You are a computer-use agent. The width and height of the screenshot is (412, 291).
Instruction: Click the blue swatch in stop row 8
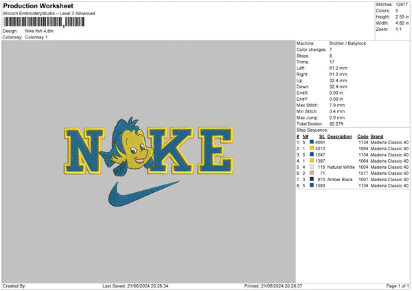tap(312, 185)
